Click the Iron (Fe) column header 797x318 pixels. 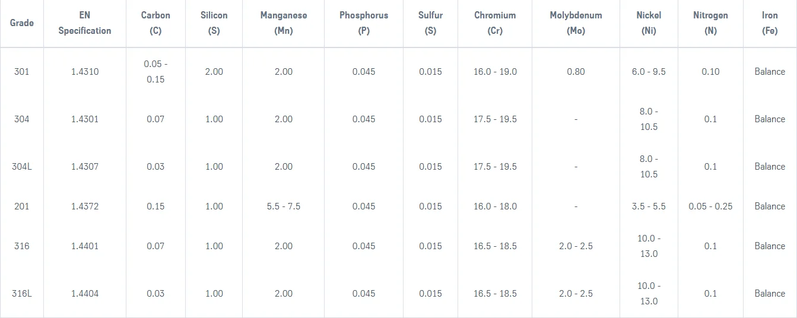click(x=770, y=23)
